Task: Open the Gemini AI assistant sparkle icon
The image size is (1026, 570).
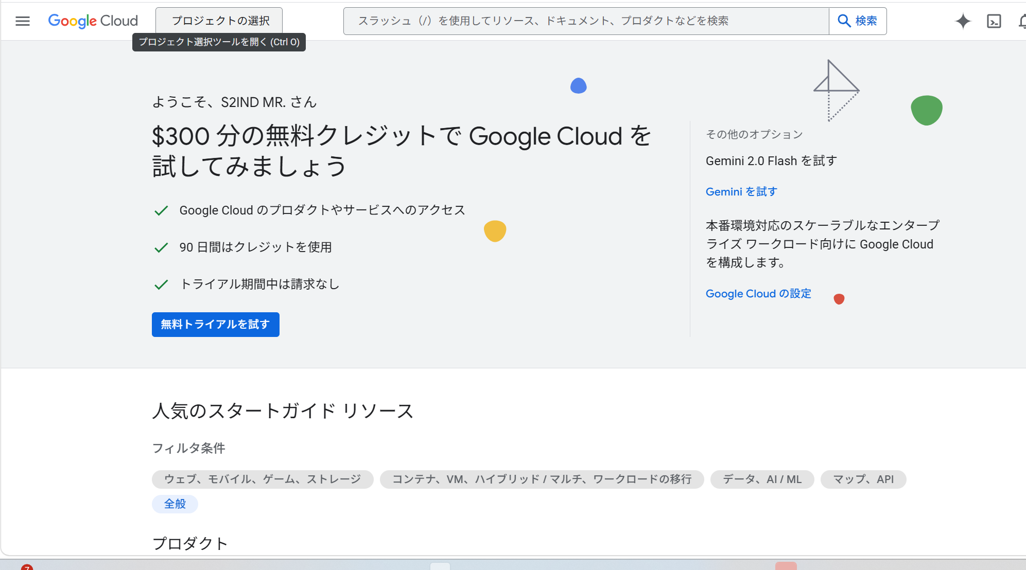Action: point(963,21)
